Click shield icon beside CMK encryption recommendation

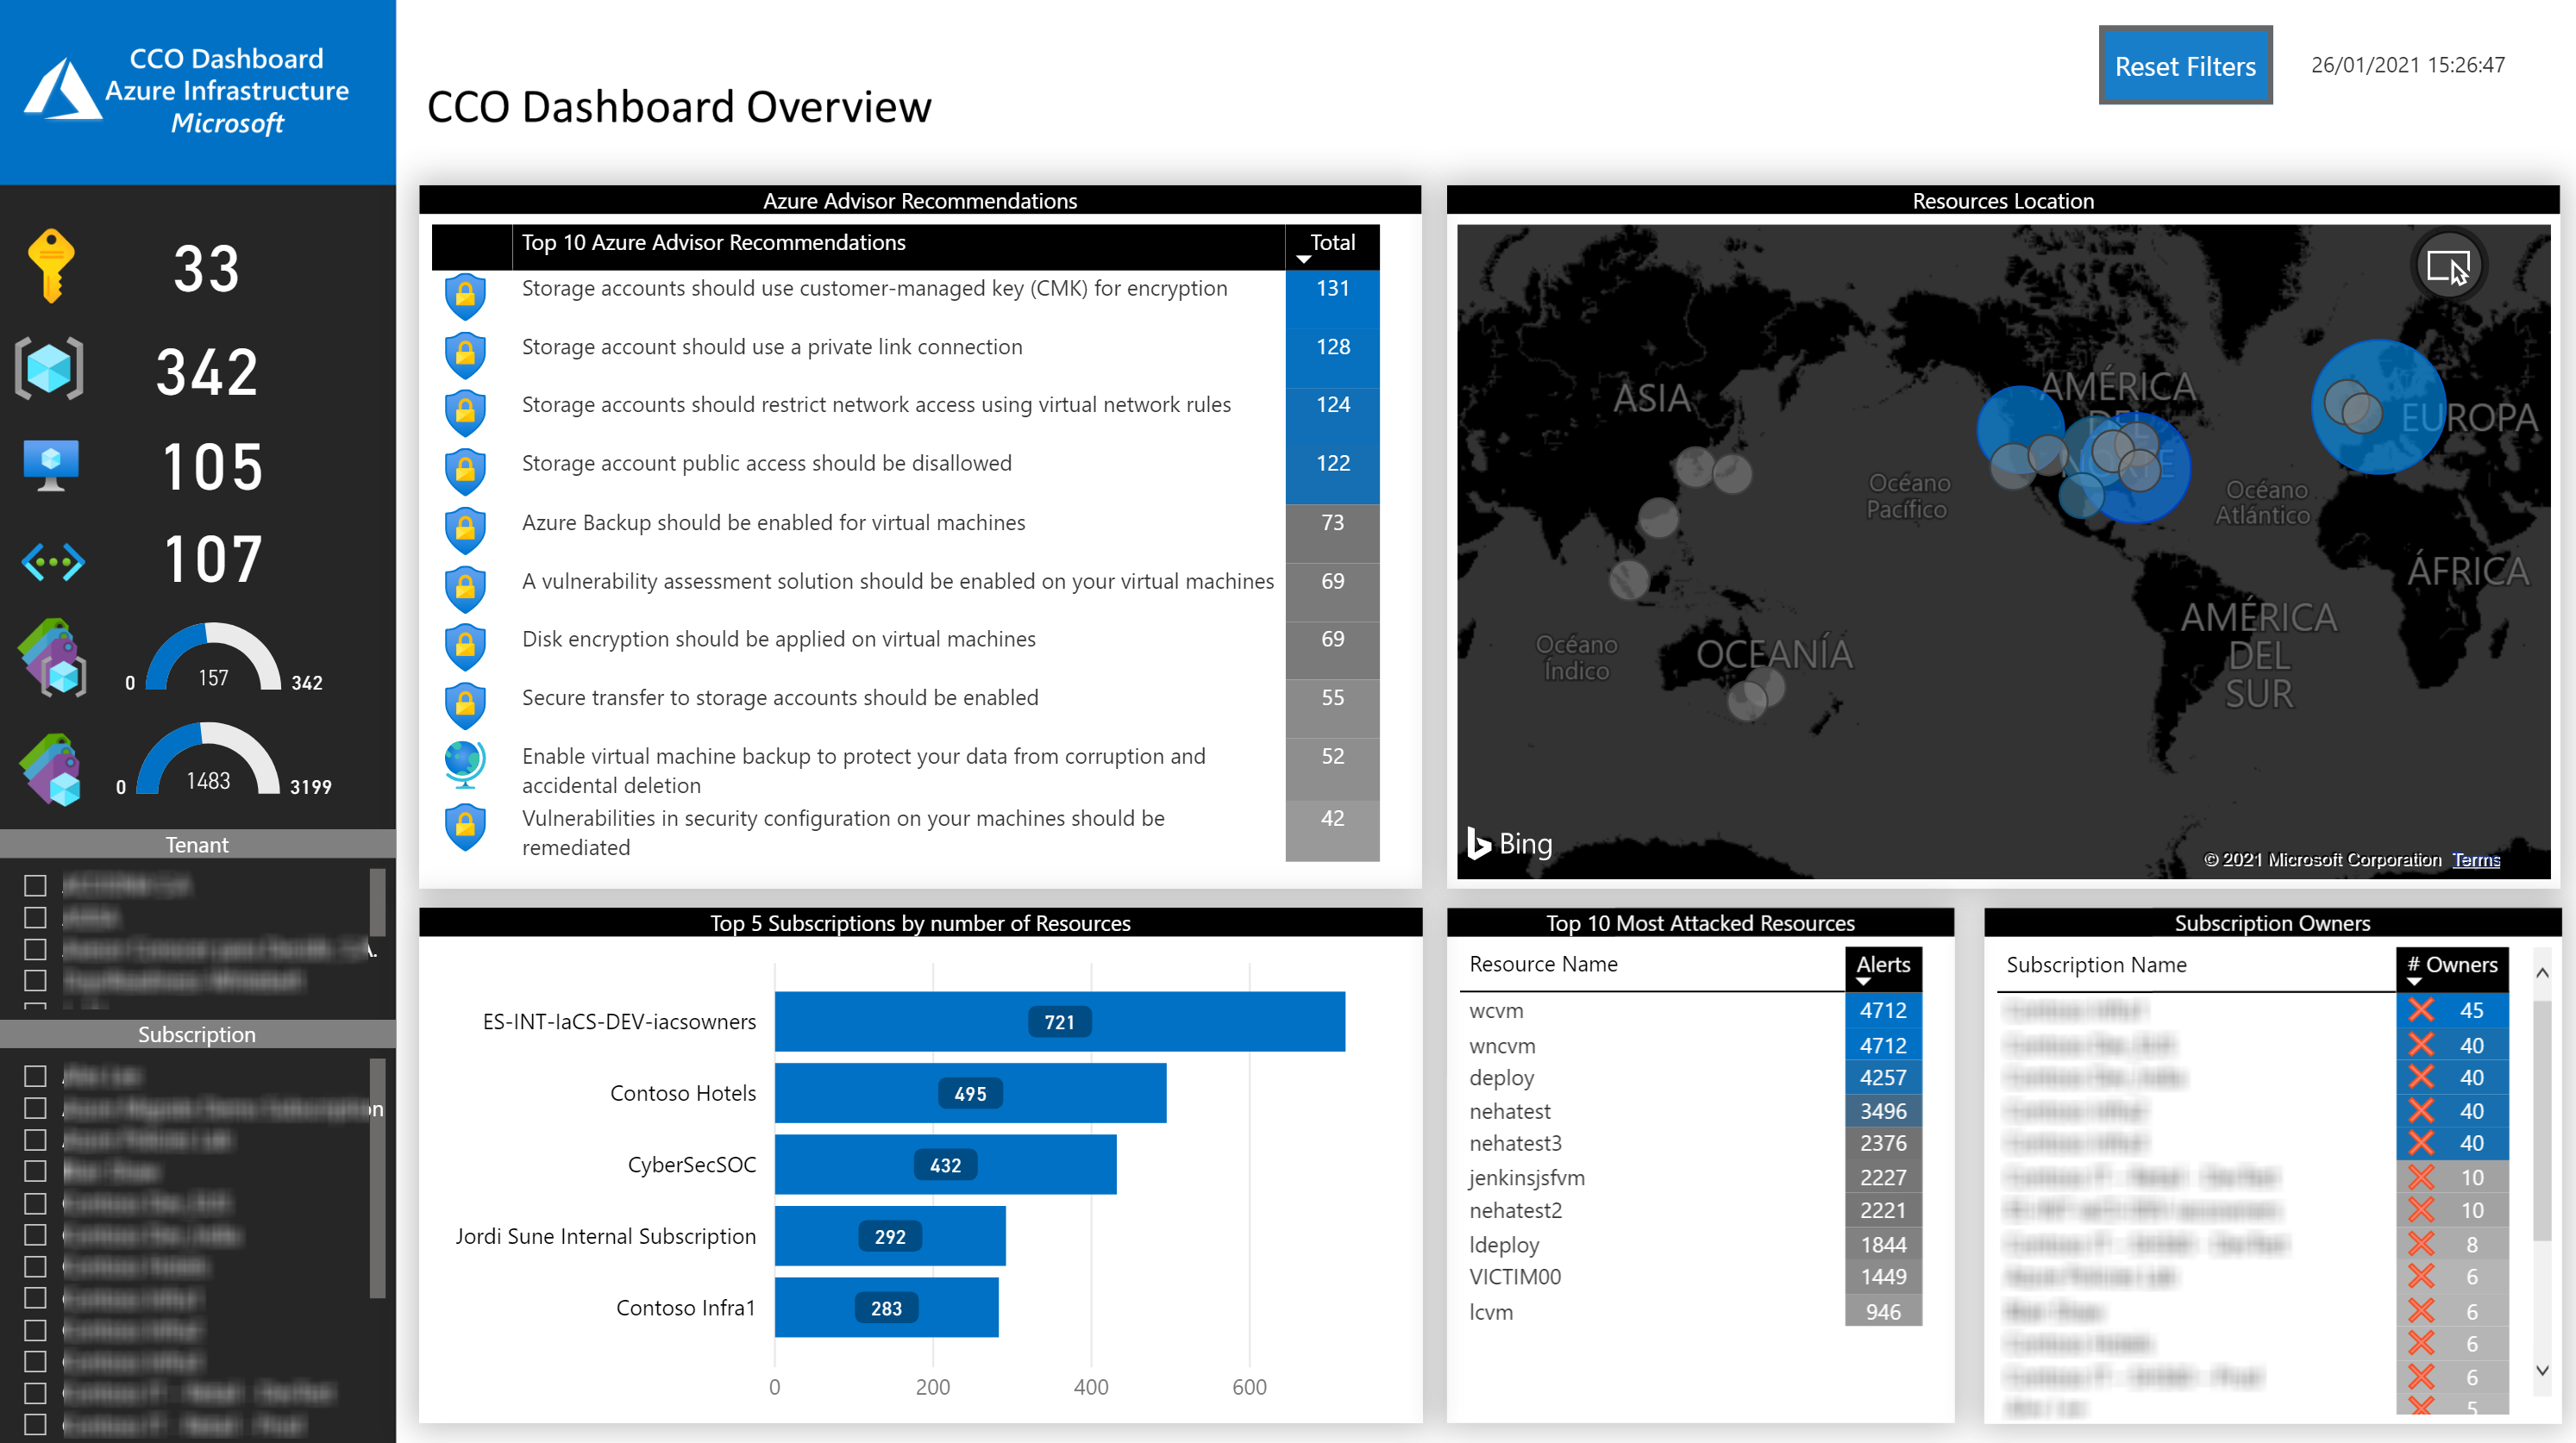pos(465,296)
